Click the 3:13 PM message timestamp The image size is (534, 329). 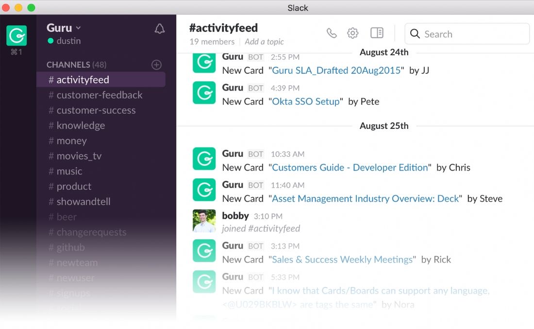click(285, 246)
